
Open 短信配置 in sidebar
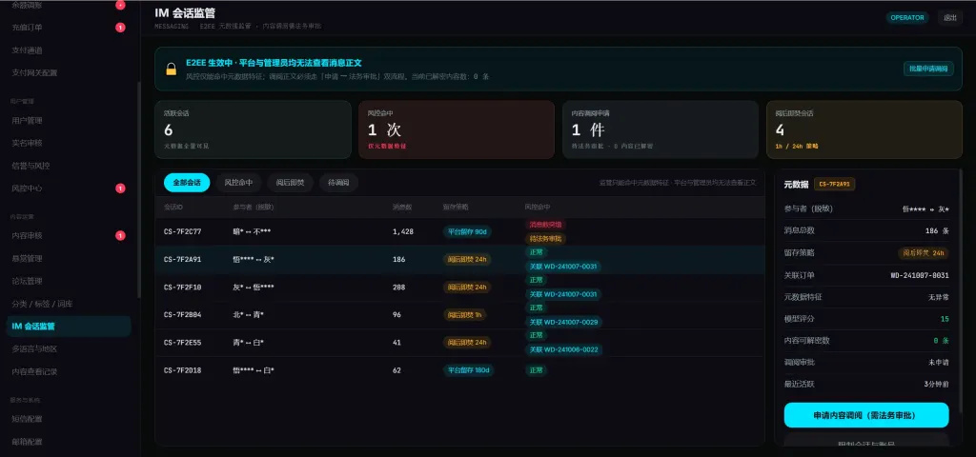[28, 419]
